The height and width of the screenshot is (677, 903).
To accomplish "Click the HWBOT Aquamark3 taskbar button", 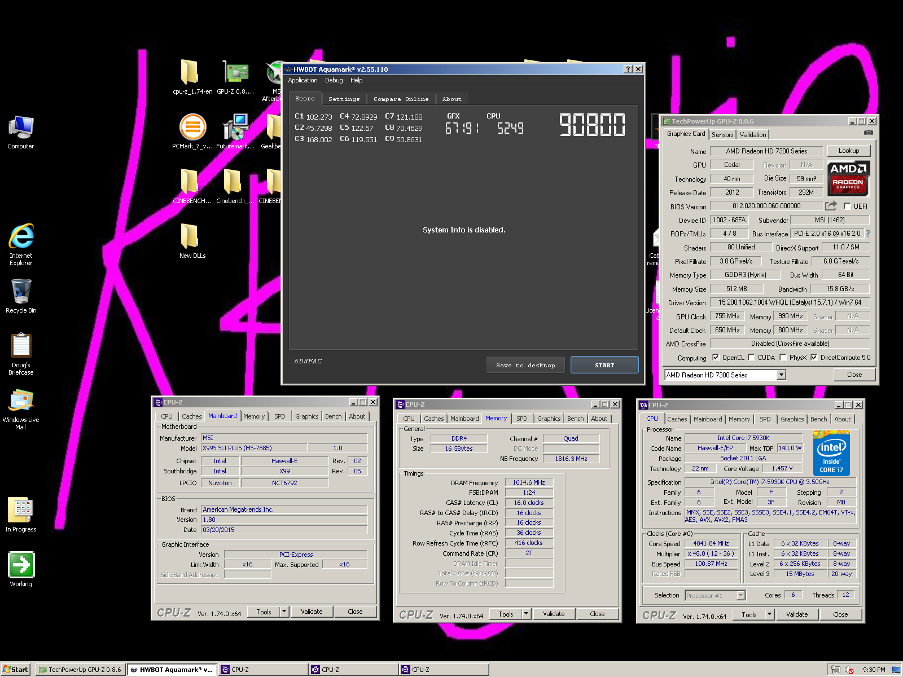I will 172,670.
